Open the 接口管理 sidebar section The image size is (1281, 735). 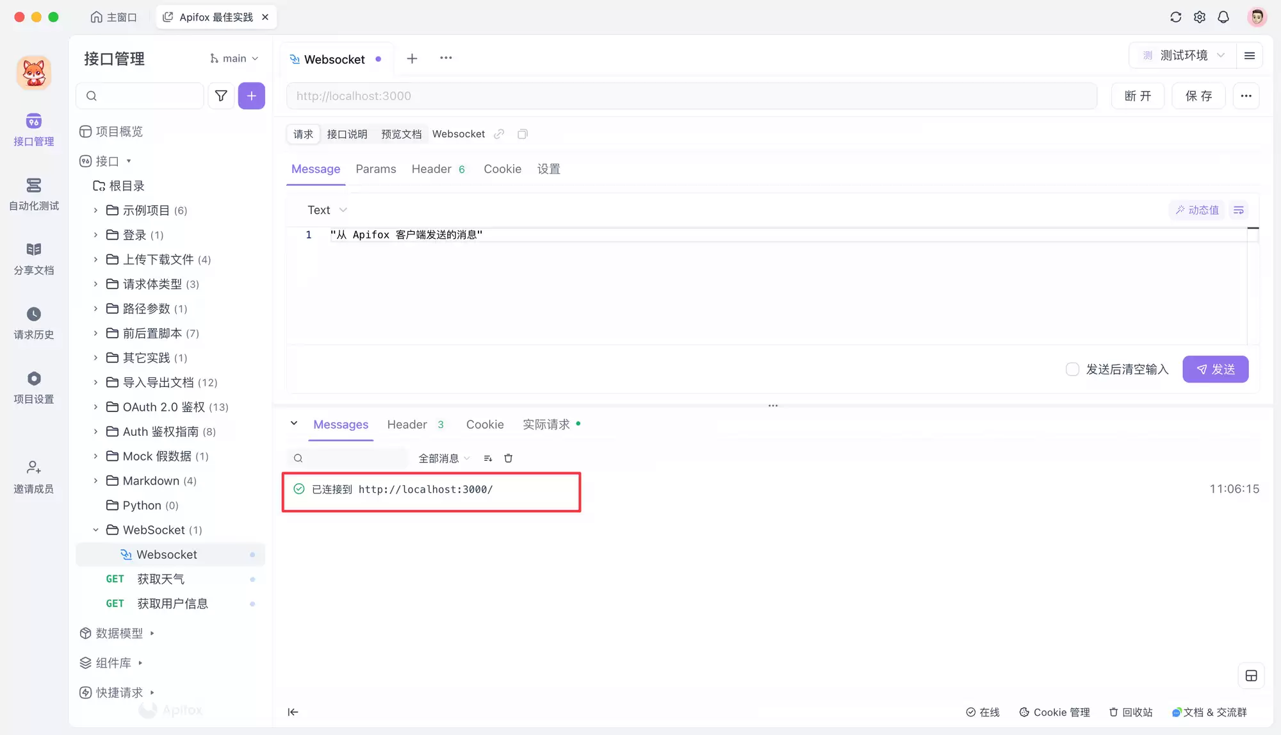(34, 130)
